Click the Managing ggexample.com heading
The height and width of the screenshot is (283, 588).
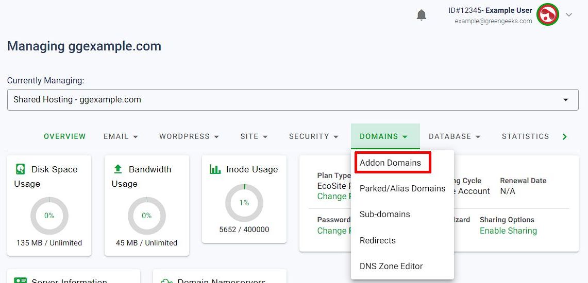click(85, 46)
